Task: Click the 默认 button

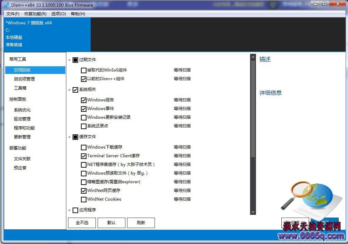Action: (111, 223)
